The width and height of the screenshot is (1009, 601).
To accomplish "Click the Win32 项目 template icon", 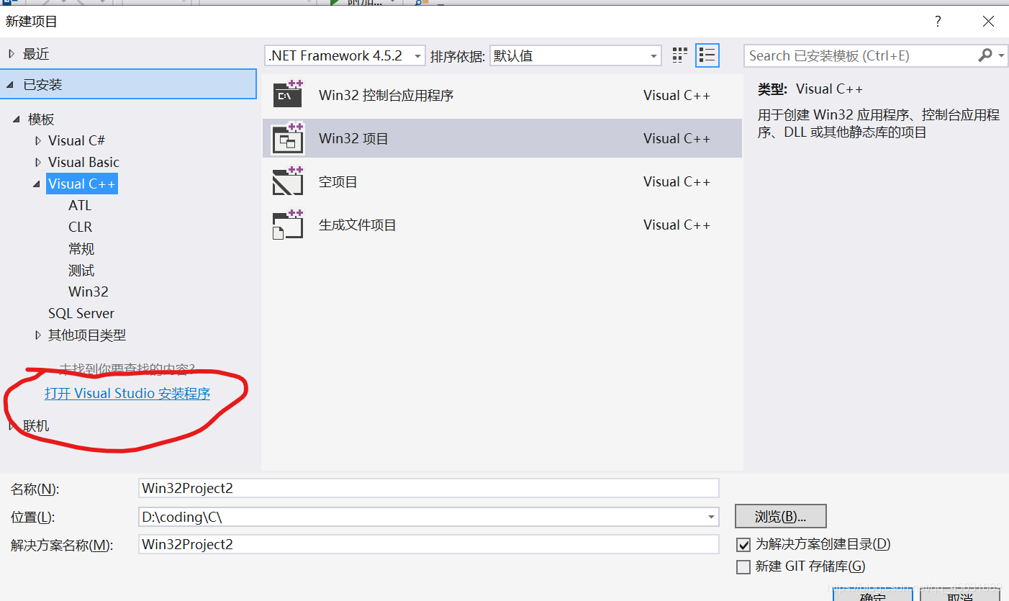I will click(288, 138).
